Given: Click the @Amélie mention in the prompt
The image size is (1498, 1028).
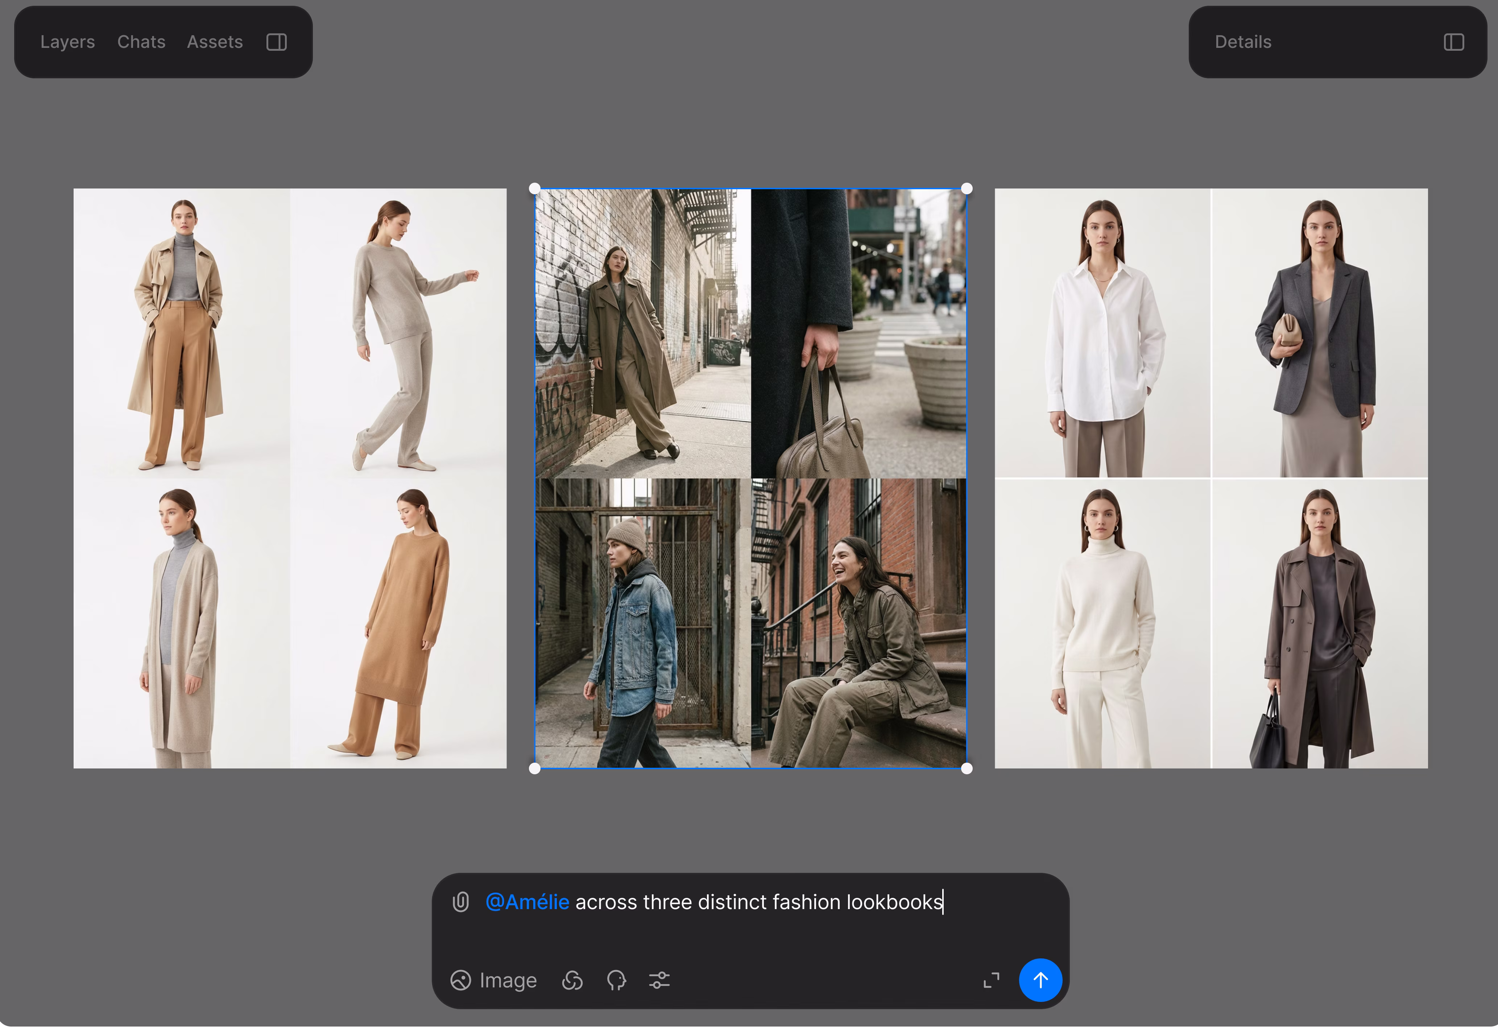Looking at the screenshot, I should click(527, 902).
